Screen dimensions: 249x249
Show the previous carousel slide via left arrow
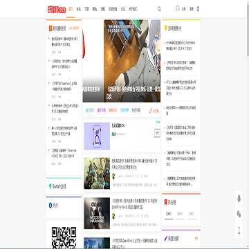pyautogui.click(x=88, y=59)
